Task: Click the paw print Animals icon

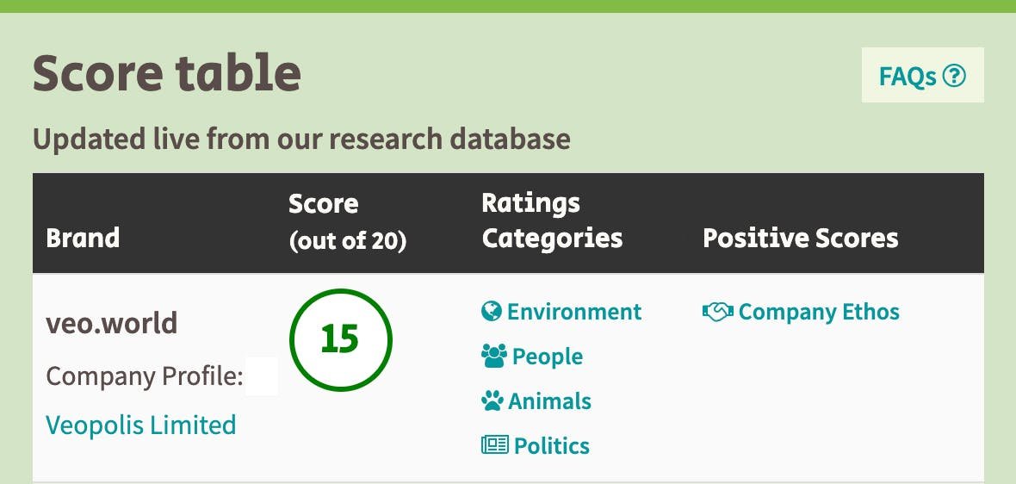Action: click(x=492, y=400)
